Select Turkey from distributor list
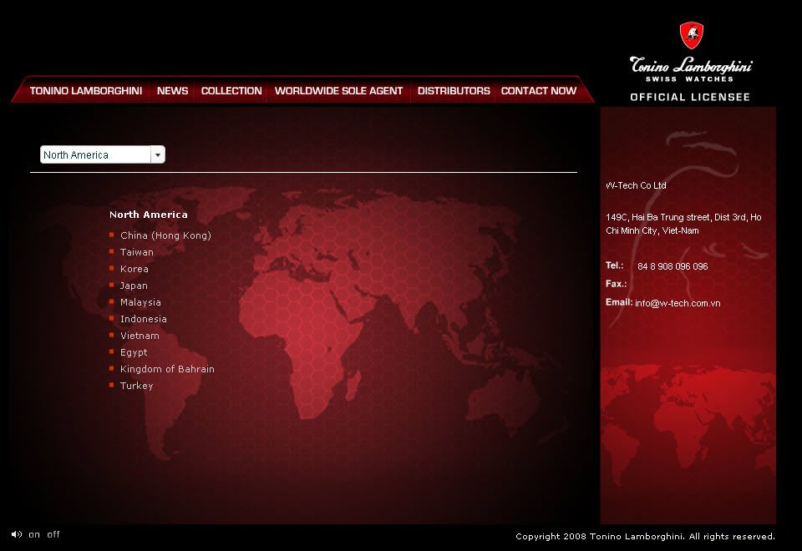802x551 pixels. (x=137, y=386)
